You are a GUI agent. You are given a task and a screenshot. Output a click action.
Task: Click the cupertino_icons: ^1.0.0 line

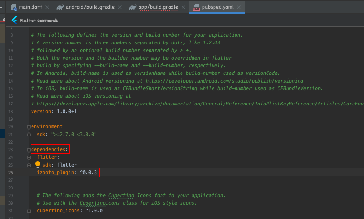pyautogui.click(x=70, y=211)
